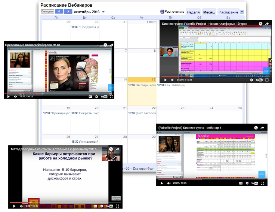
Task: Enter fullscreen in the Каталога Фаберлик № 18 video
Action: click(112, 97)
